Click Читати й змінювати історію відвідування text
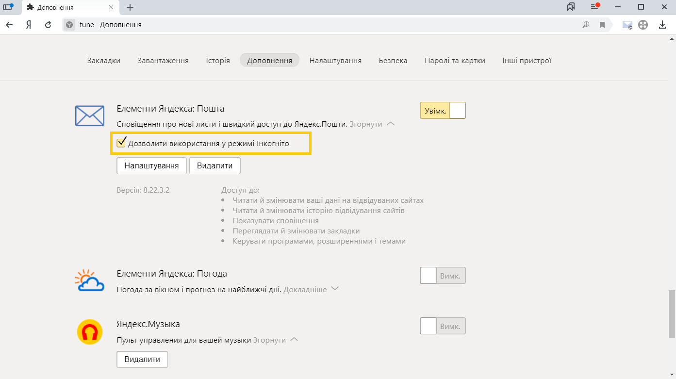 coord(318,211)
